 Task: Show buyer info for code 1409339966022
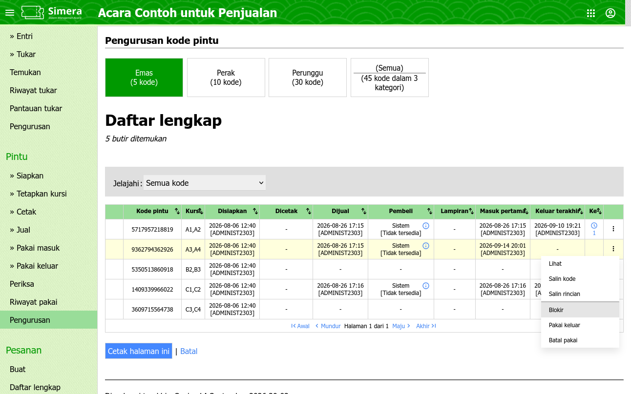(x=426, y=286)
